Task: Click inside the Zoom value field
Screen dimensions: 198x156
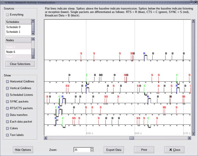Action: point(81,150)
